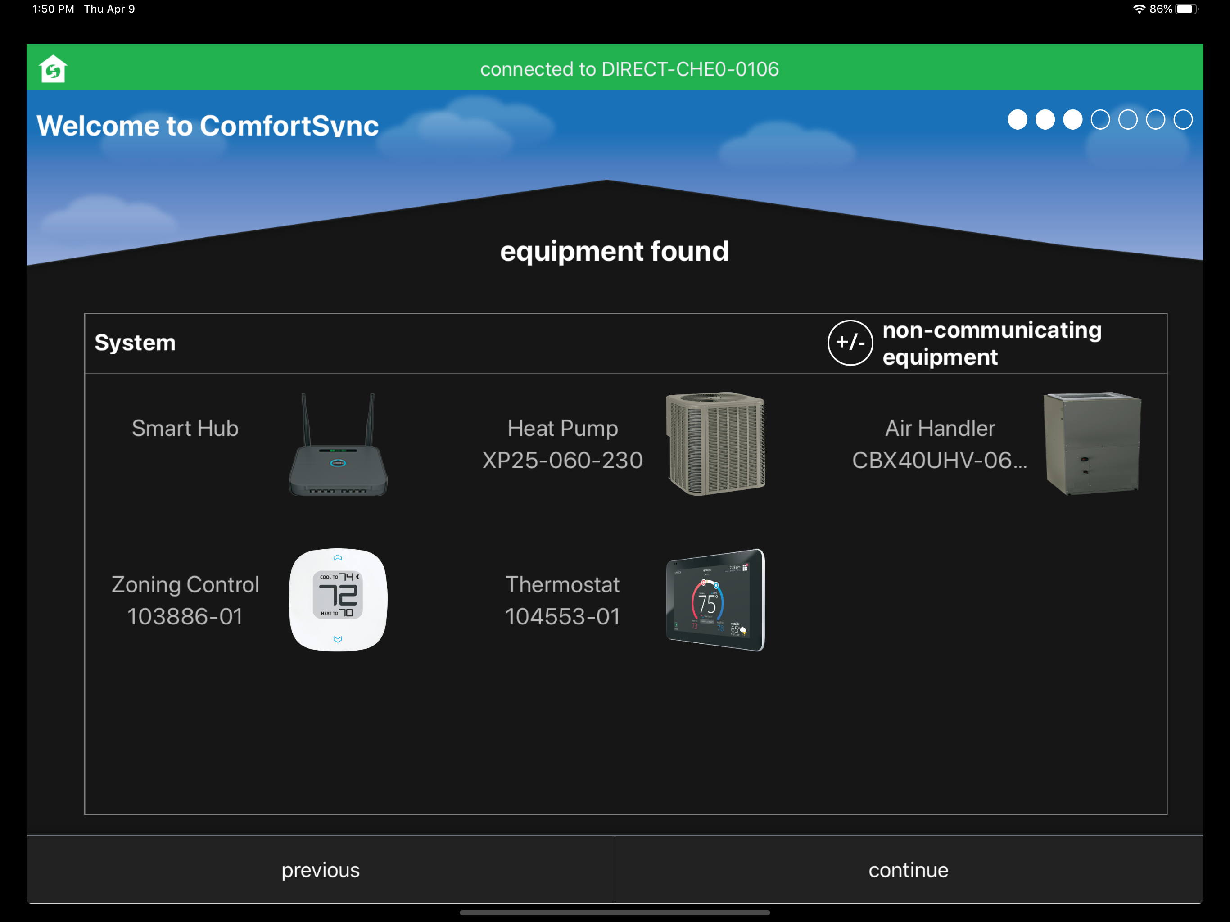Tap the green home icon
This screenshot has width=1230, height=922.
tap(53, 68)
